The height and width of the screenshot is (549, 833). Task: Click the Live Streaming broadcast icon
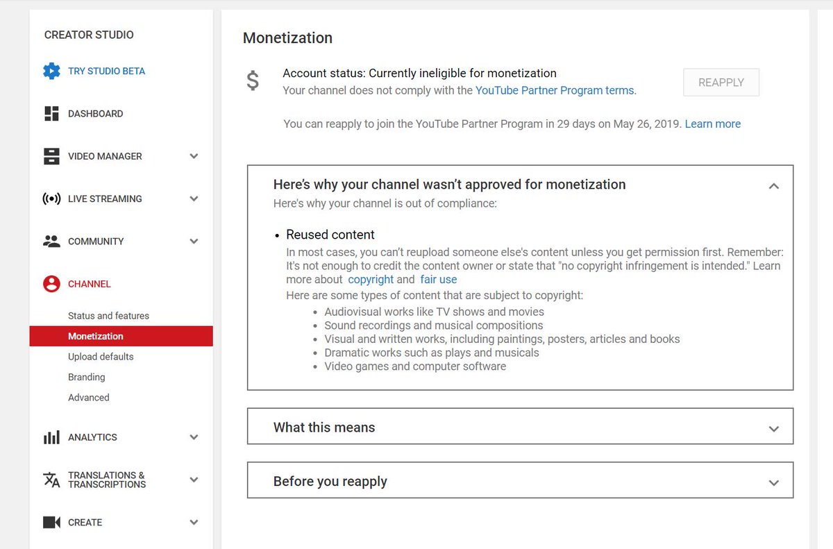click(x=51, y=199)
